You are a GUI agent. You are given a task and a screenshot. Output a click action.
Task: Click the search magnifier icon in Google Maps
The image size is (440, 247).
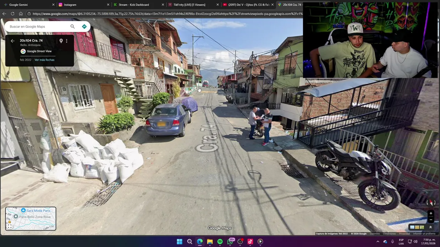pos(72,26)
